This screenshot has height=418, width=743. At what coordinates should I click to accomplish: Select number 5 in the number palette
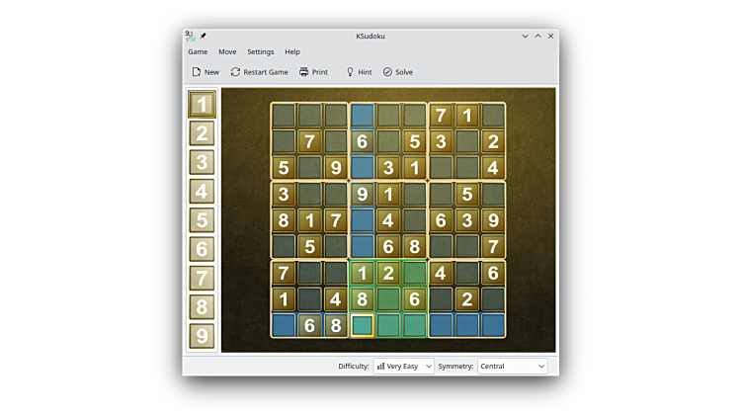[202, 220]
